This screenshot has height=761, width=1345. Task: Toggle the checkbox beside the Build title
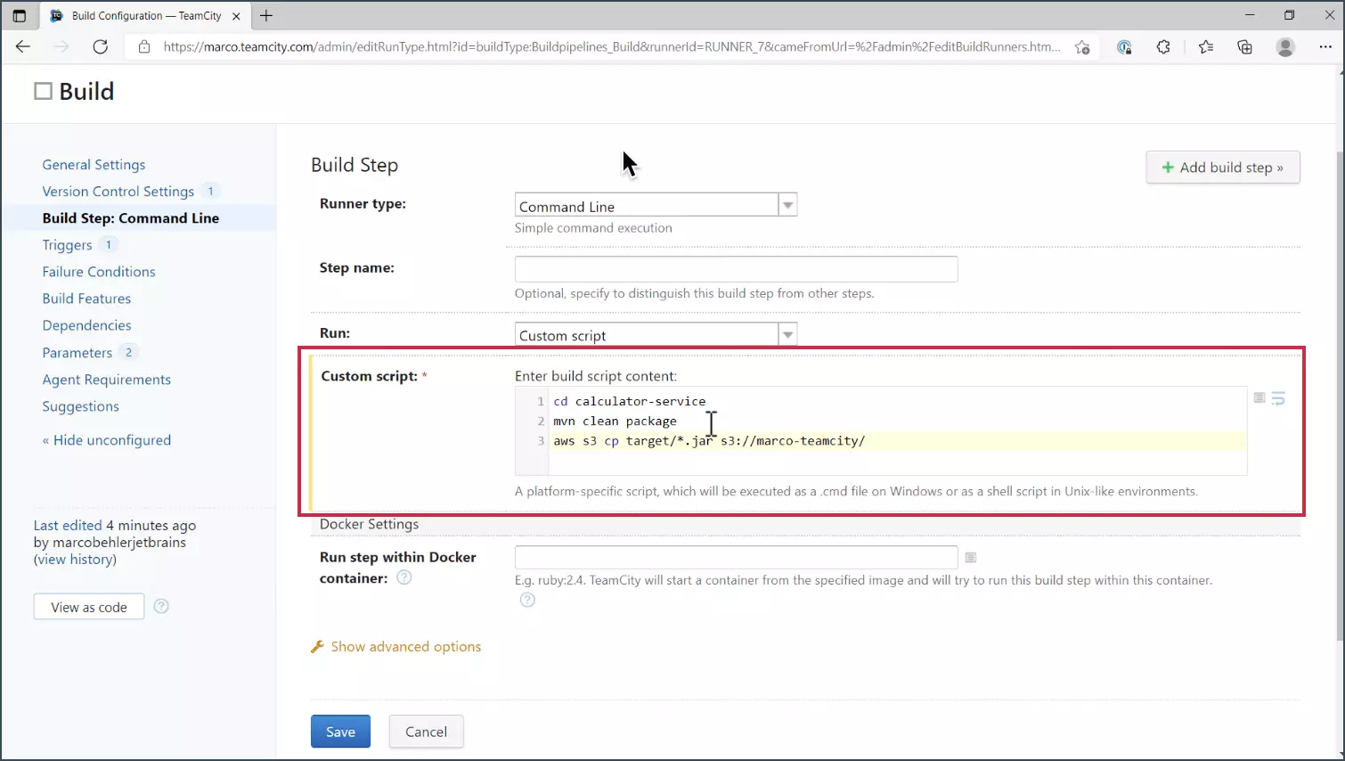(x=43, y=91)
